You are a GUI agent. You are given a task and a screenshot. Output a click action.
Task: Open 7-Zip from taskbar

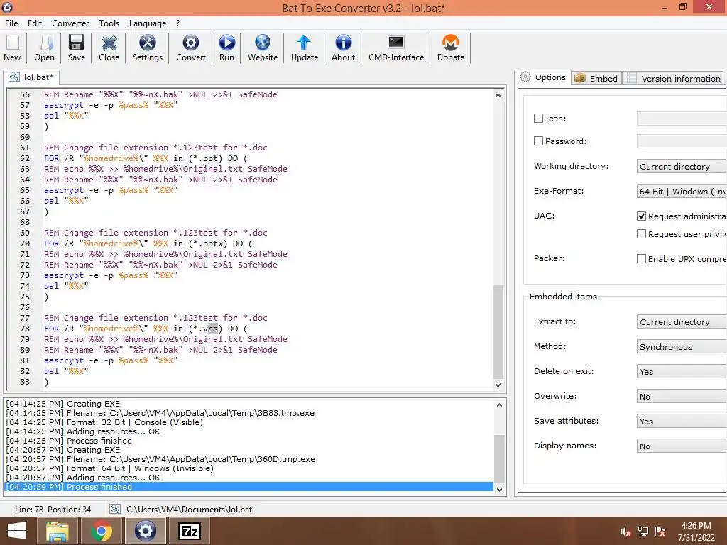click(189, 531)
